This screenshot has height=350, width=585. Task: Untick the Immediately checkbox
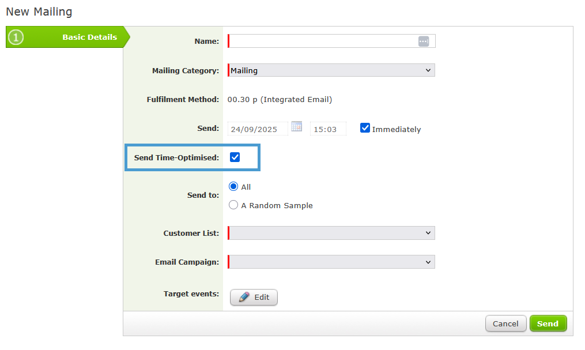[365, 128]
